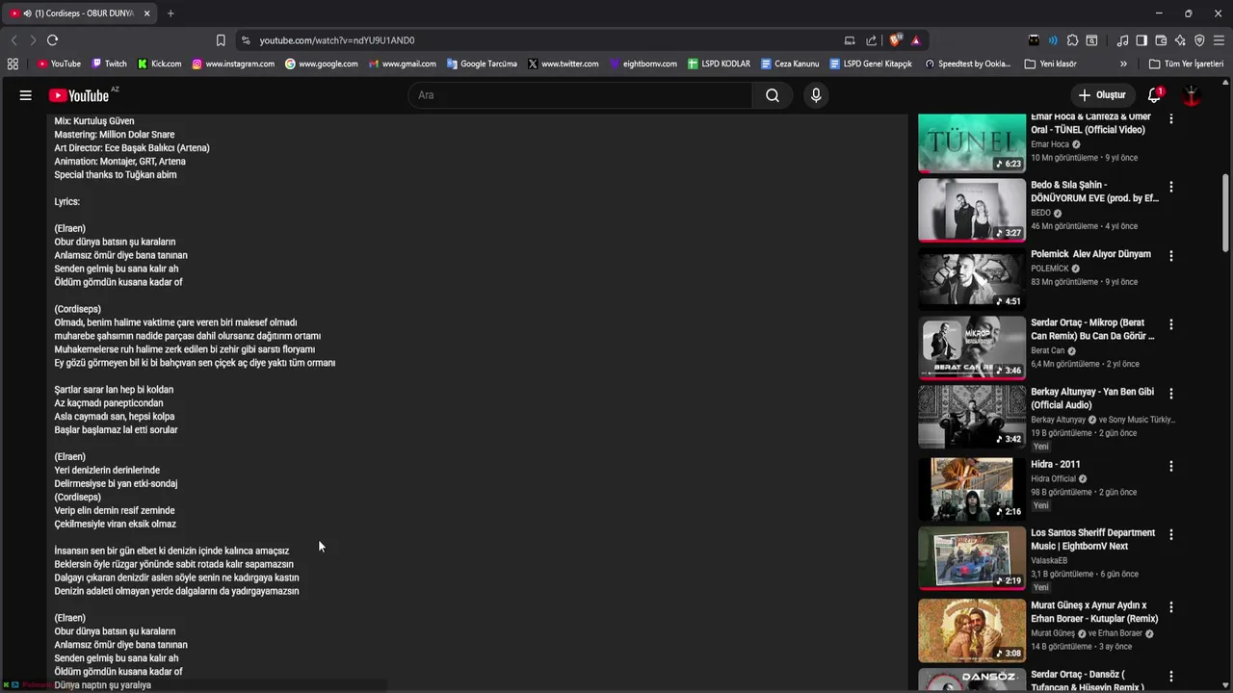The image size is (1233, 693).
Task: Open the LSPD Genel Kitapçık bookmark
Action: coord(870,64)
